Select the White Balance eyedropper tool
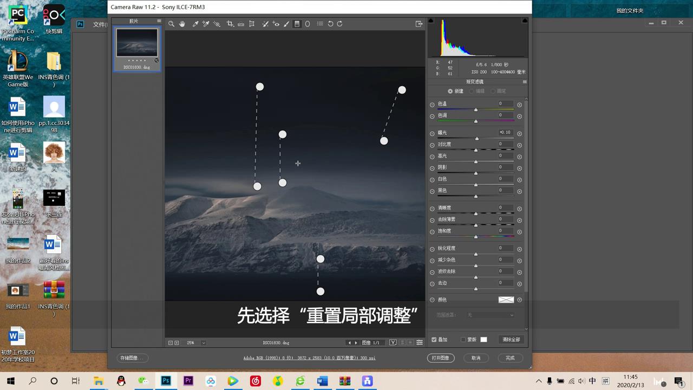This screenshot has width=693, height=390. click(x=195, y=24)
